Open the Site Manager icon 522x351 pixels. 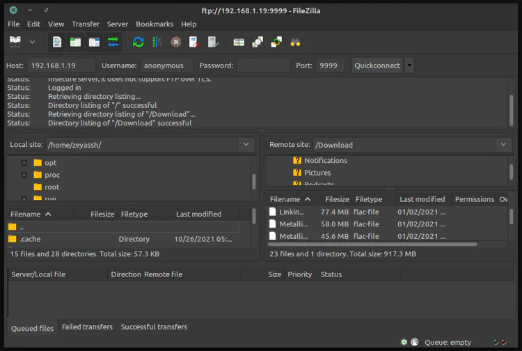click(15, 42)
